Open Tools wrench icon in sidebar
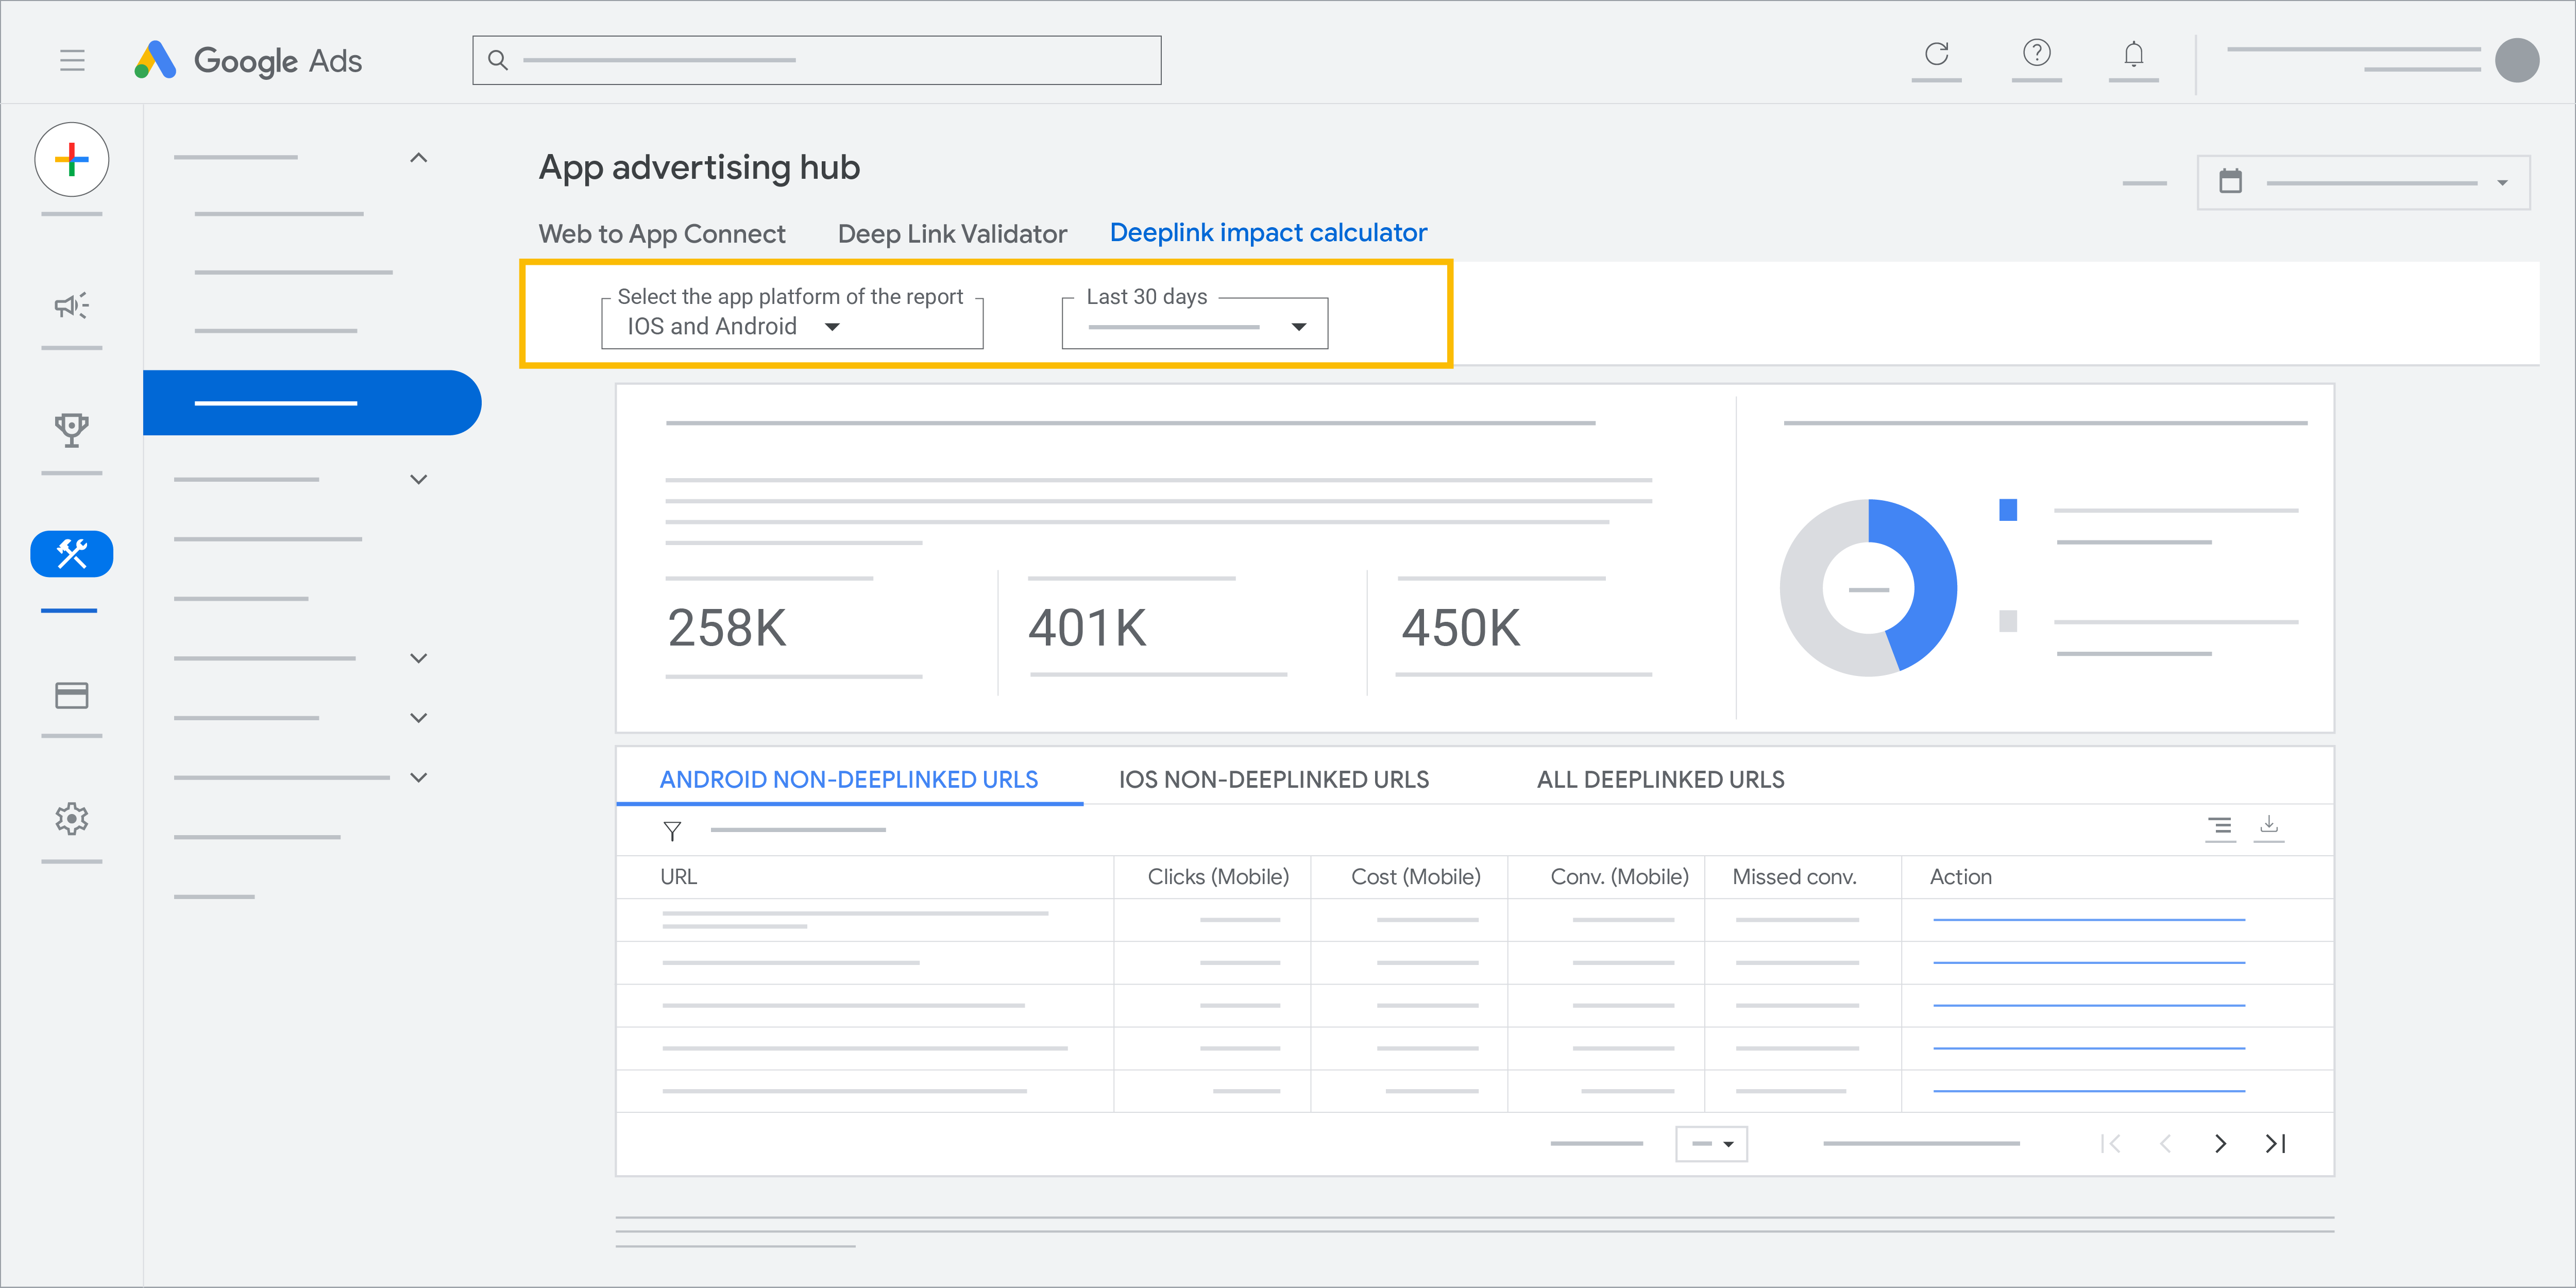The image size is (2576, 1288). [x=72, y=553]
